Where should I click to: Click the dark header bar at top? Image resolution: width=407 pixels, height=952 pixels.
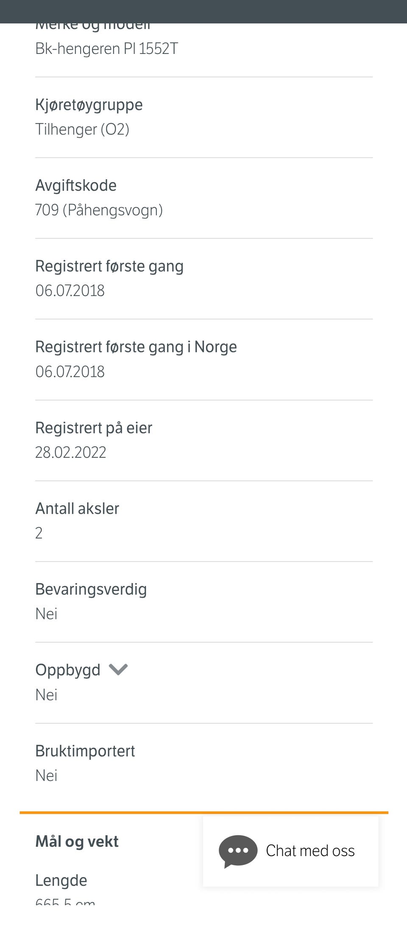(x=203, y=11)
